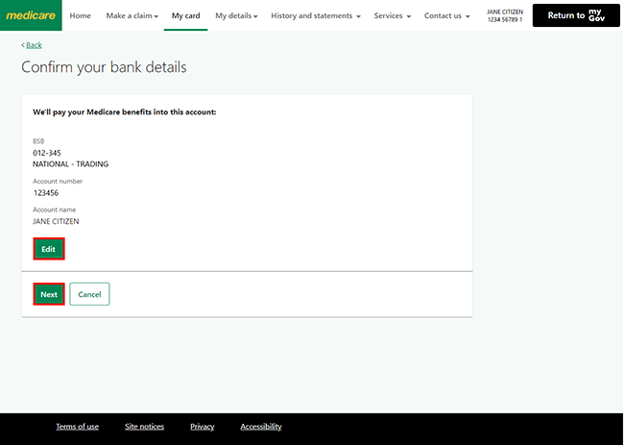Open History and statements dropdown

[x=316, y=15]
